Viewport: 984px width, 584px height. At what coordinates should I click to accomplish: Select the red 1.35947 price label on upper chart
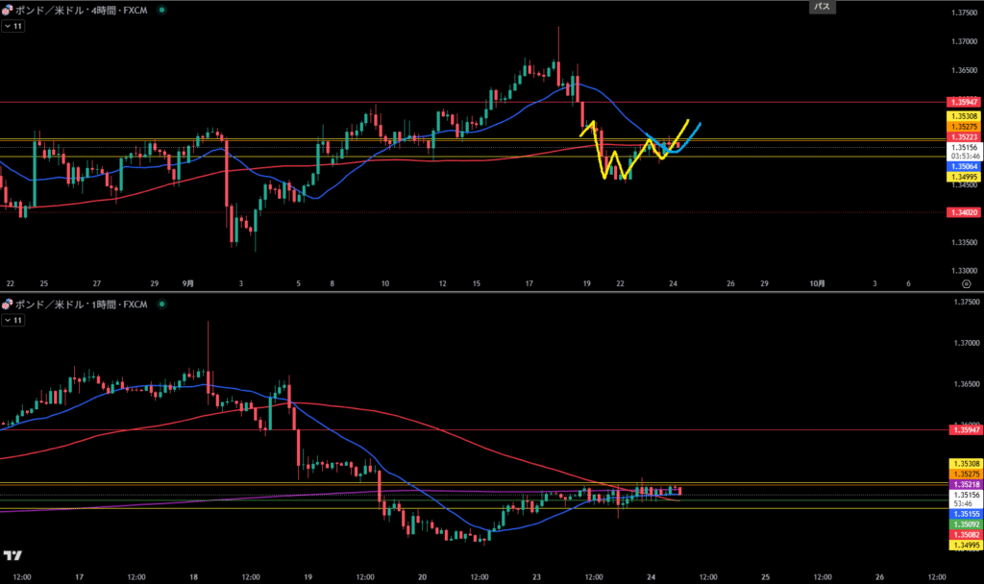963,101
